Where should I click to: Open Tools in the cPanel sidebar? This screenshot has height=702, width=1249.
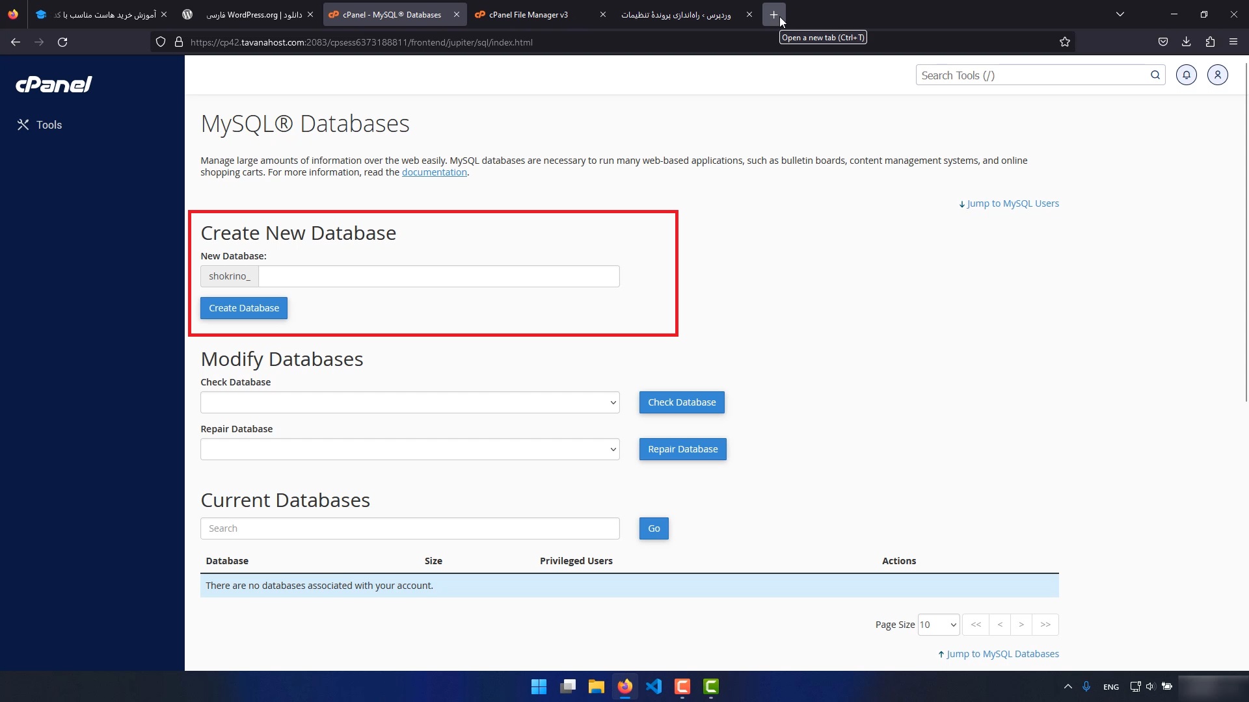(x=40, y=125)
